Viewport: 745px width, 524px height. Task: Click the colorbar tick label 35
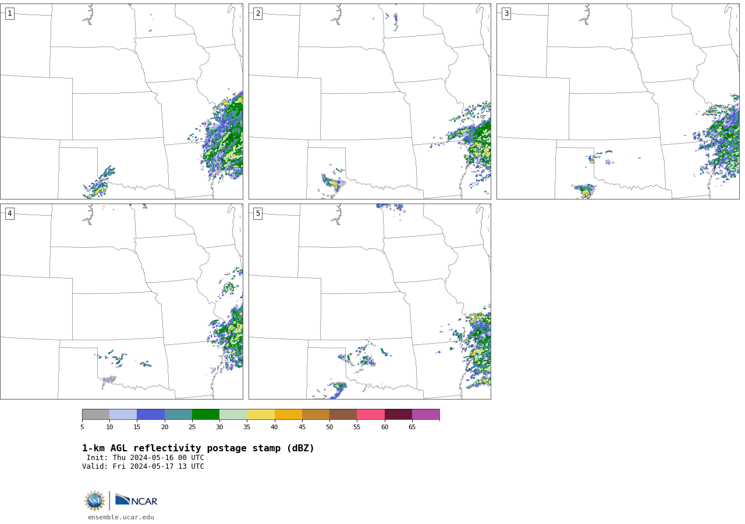[x=247, y=427]
